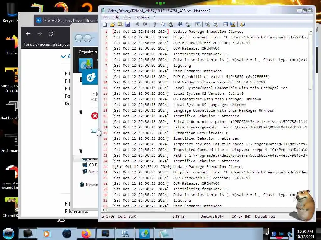
Task: Click the vertical scrollbar in Notepad2
Action: (x=311, y=62)
